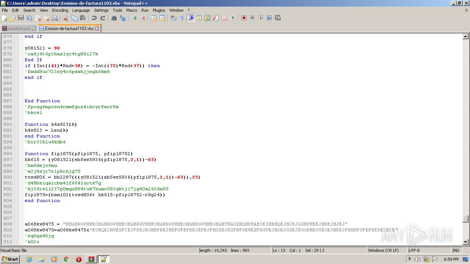Save current recorded macro icon
The width and height of the screenshot is (470, 264).
(278, 18)
